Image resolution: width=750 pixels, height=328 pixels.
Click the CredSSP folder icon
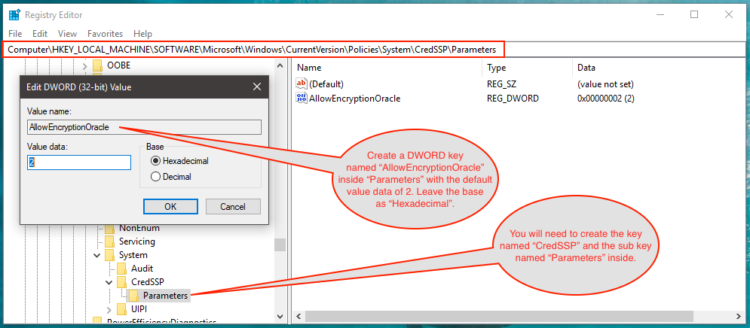point(121,282)
